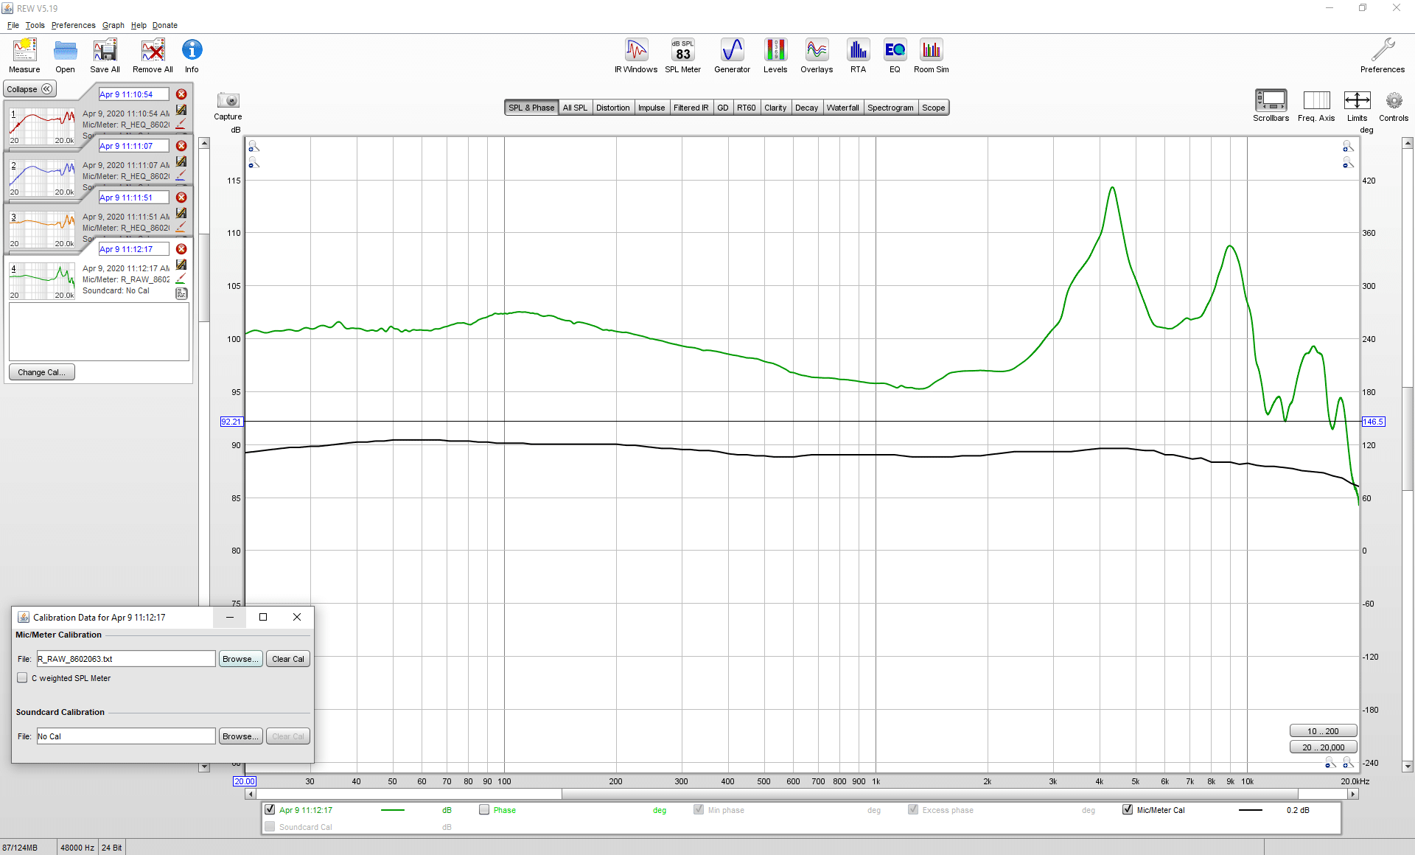Open the Tools menu
The width and height of the screenshot is (1415, 855).
pos(35,25)
